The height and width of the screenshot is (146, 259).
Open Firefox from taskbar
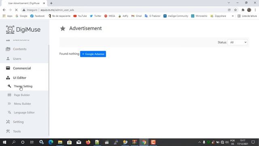coord(88,142)
